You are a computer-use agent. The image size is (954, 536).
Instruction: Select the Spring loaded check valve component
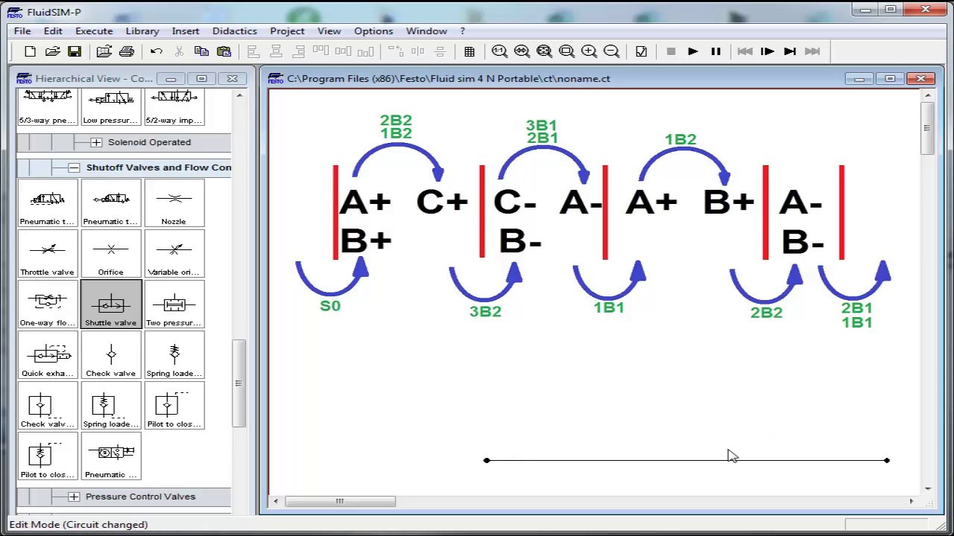click(174, 355)
